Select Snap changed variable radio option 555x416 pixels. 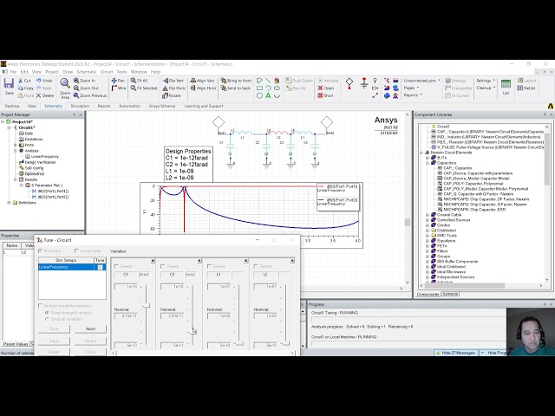pyautogui.click(x=47, y=313)
